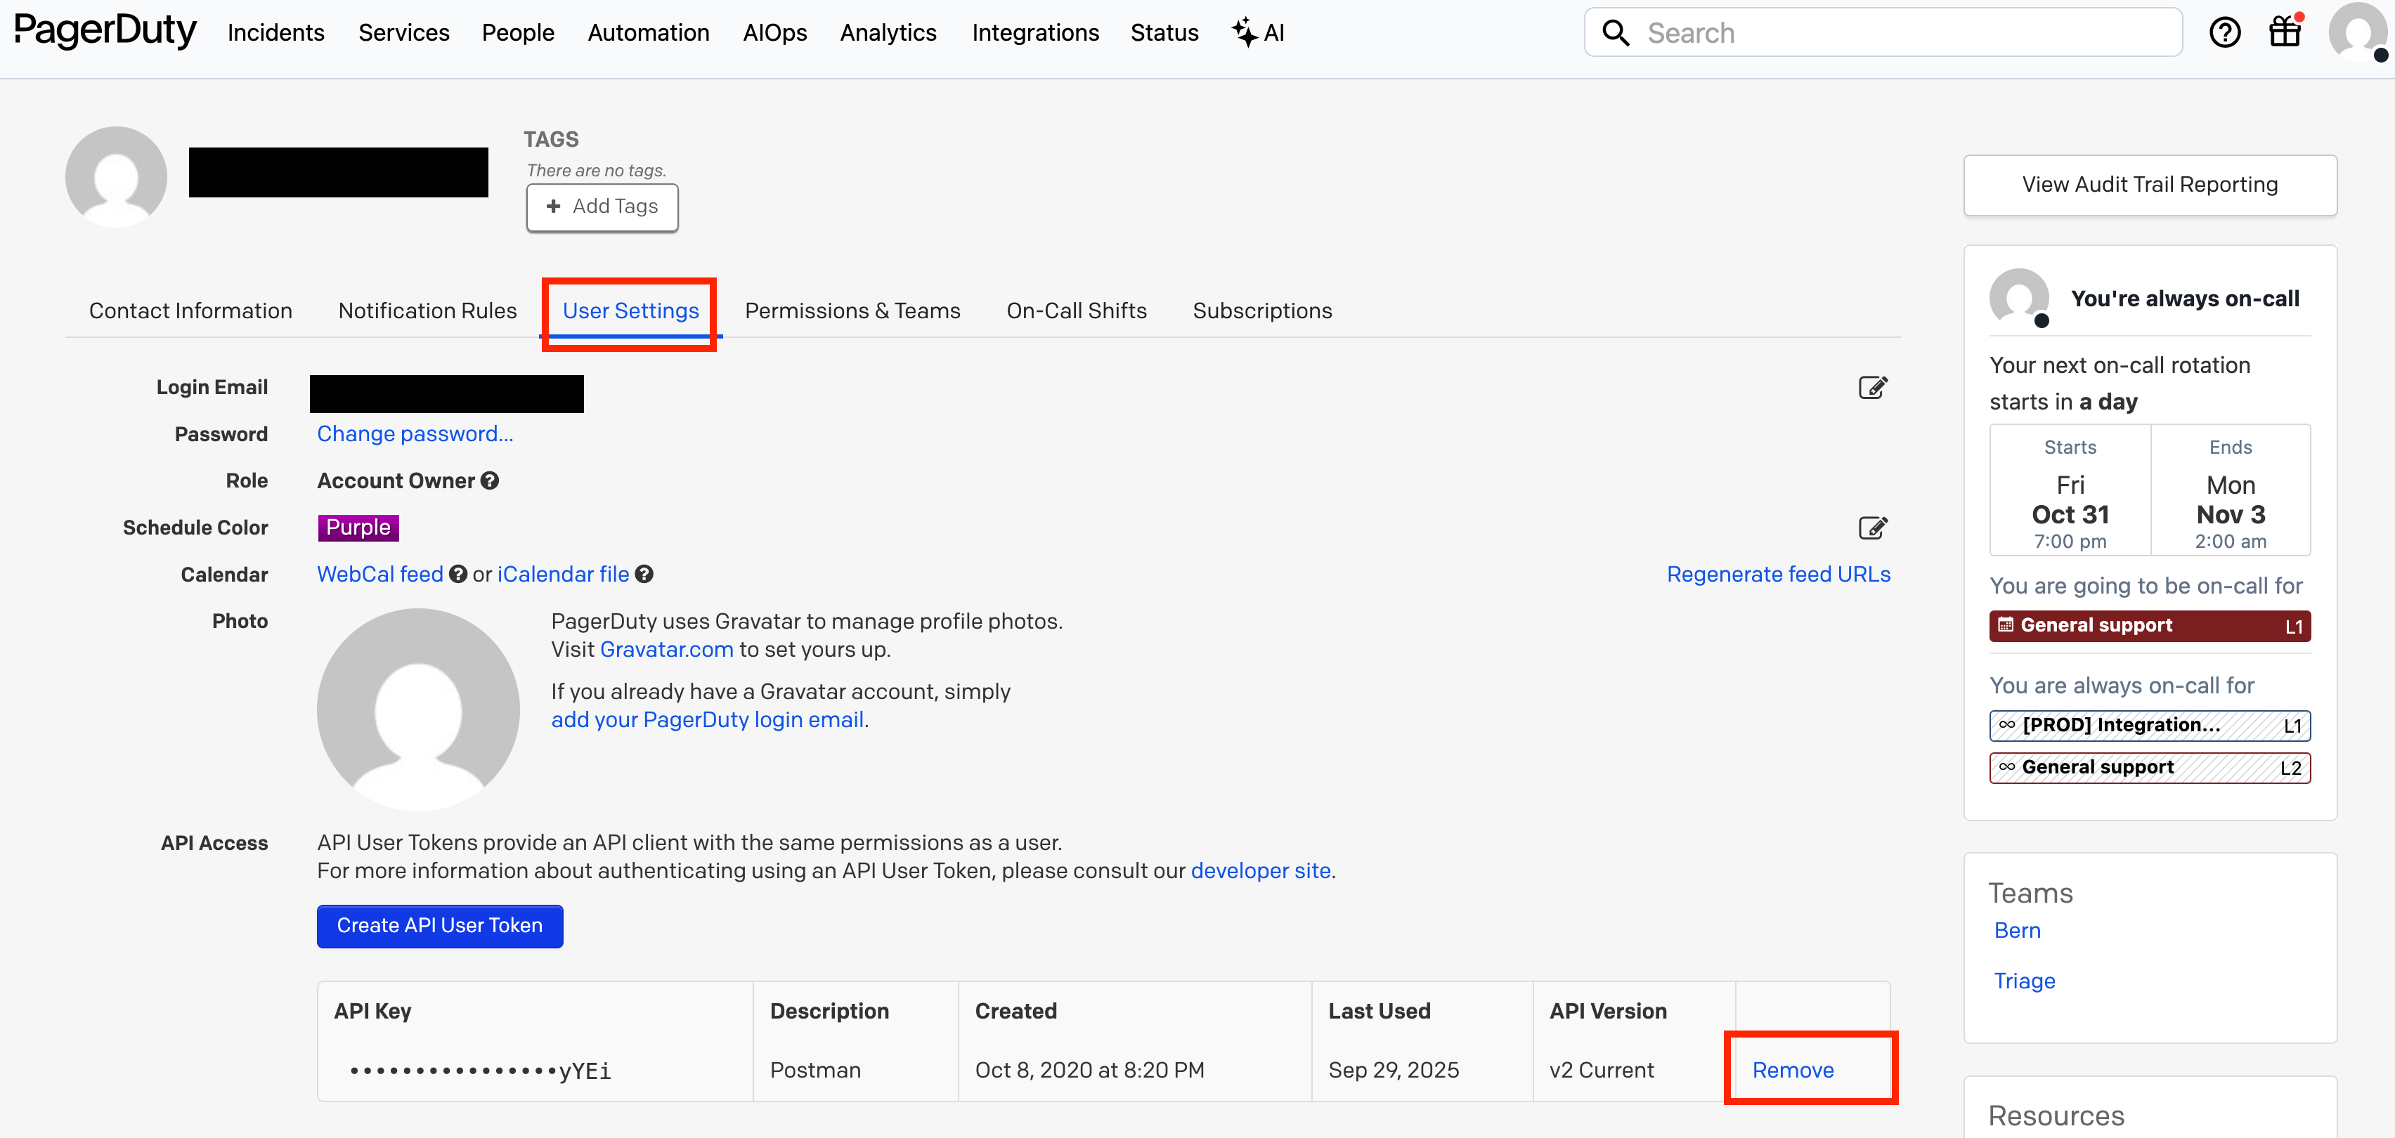Click add your PagerDuty login email link
Screen dimensions: 2395x1138
(x=708, y=720)
